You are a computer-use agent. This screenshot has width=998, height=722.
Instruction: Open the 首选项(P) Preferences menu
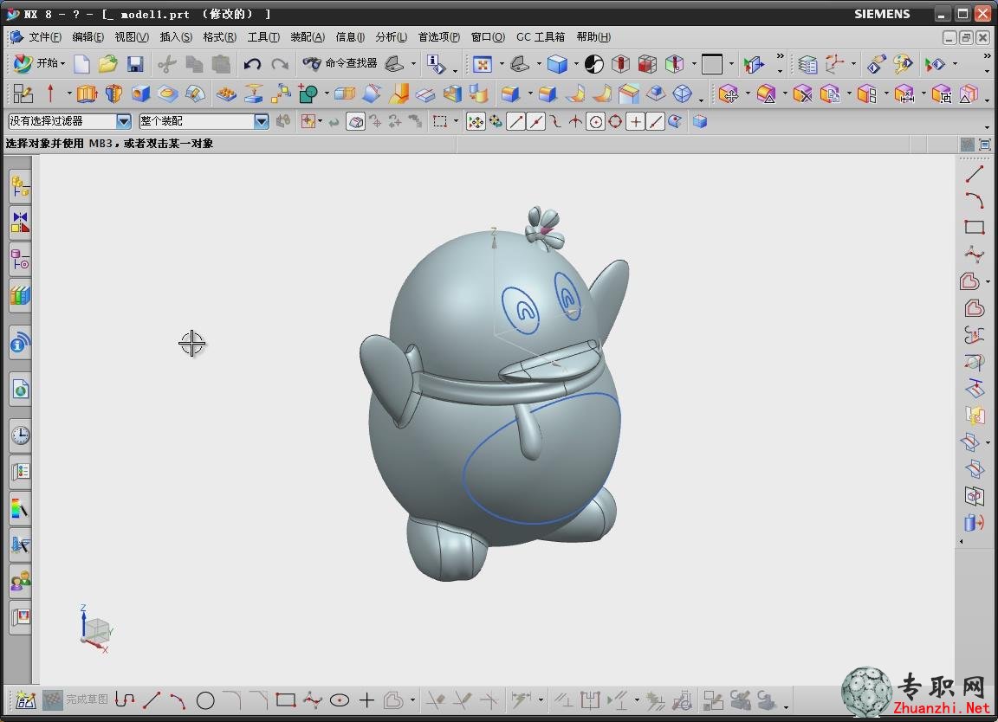pos(438,37)
